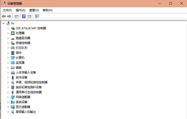This screenshot has width=187, height=119.
Task: Click the 计算机 monitor icon
Action: (13, 58)
